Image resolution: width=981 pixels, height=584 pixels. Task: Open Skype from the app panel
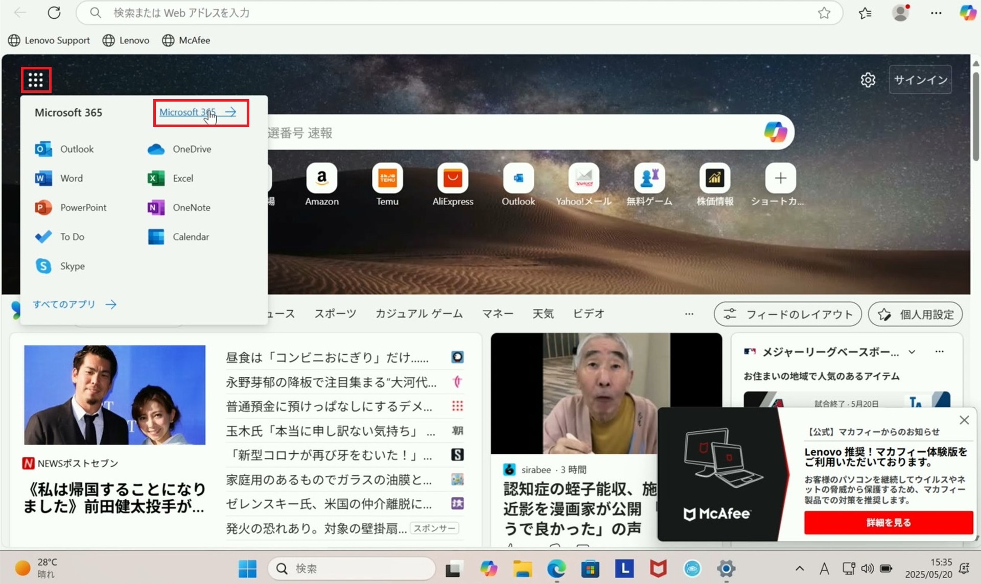pos(60,266)
